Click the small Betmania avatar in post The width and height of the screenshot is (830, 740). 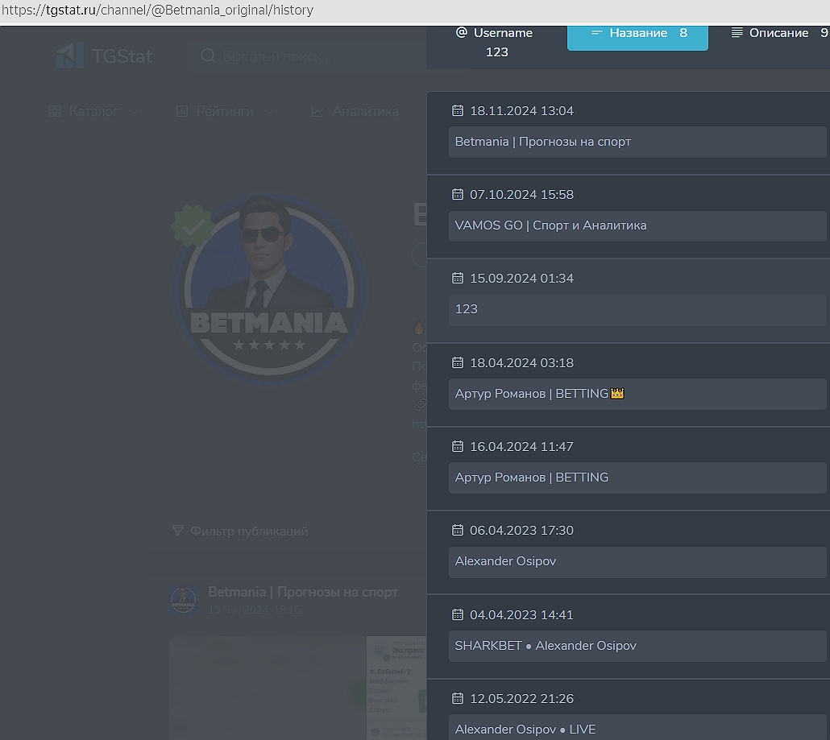pos(184,600)
